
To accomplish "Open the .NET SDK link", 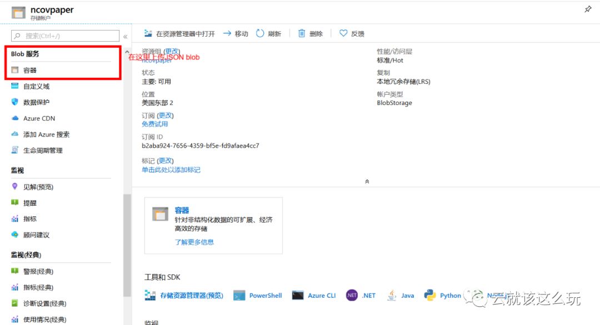I will click(x=369, y=296).
